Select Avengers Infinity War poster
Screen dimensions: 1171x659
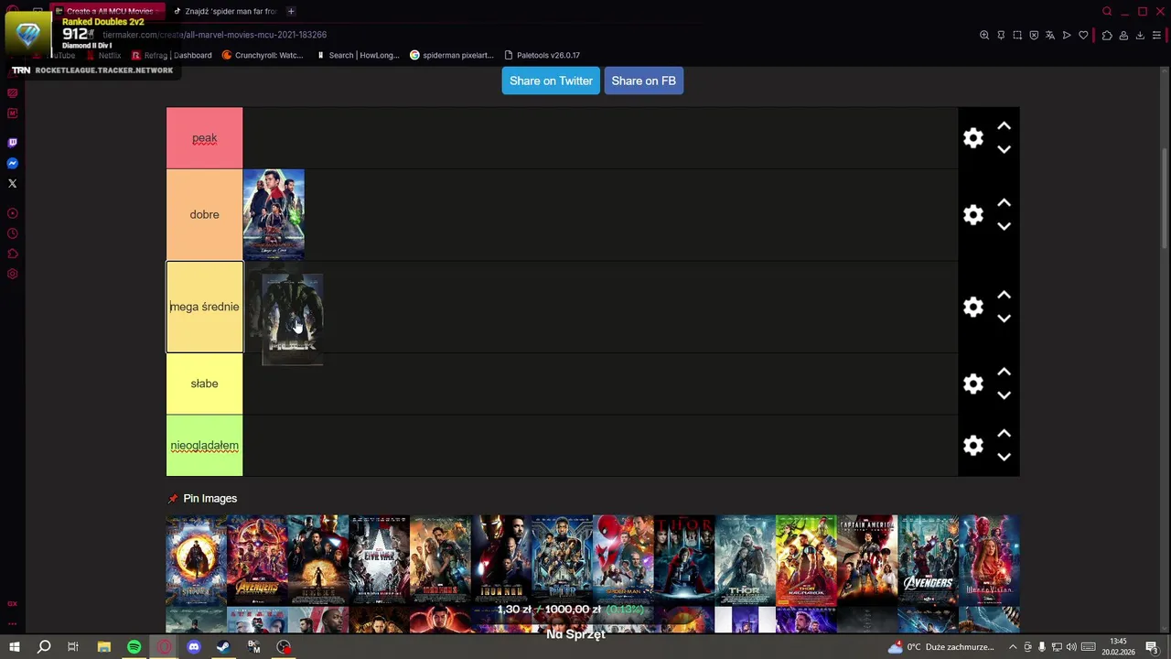click(x=257, y=560)
